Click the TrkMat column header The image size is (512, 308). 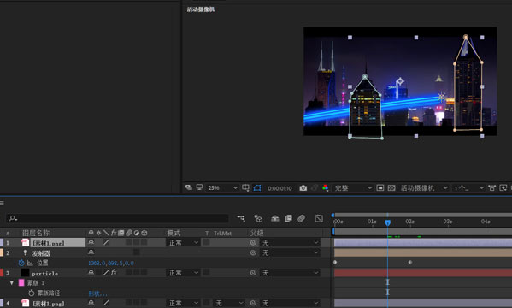(x=222, y=233)
